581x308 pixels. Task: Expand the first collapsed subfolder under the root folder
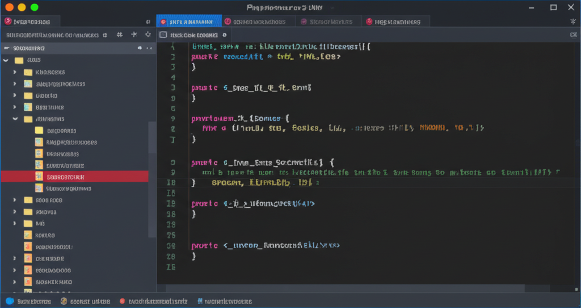15,72
